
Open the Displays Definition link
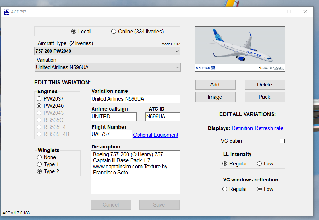242,128
